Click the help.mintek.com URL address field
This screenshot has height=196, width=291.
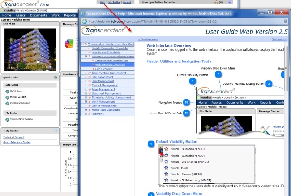(152, 22)
